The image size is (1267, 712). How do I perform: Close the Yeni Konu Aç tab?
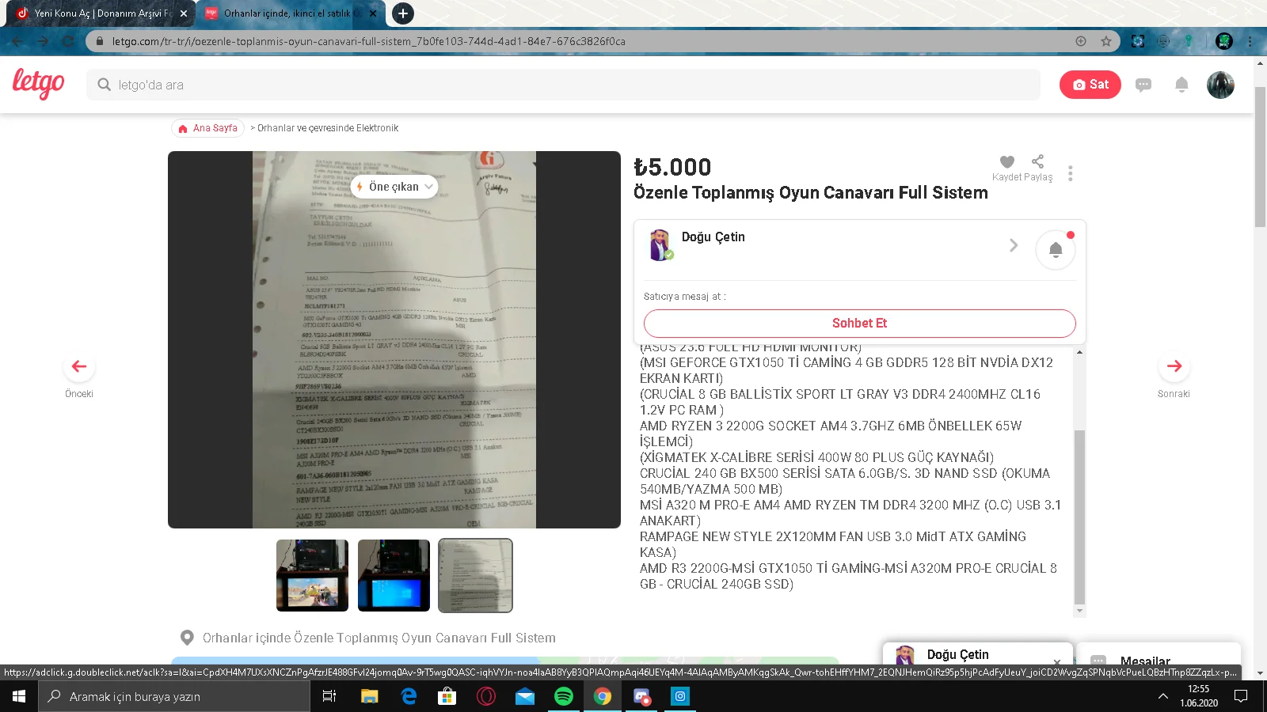click(x=184, y=13)
